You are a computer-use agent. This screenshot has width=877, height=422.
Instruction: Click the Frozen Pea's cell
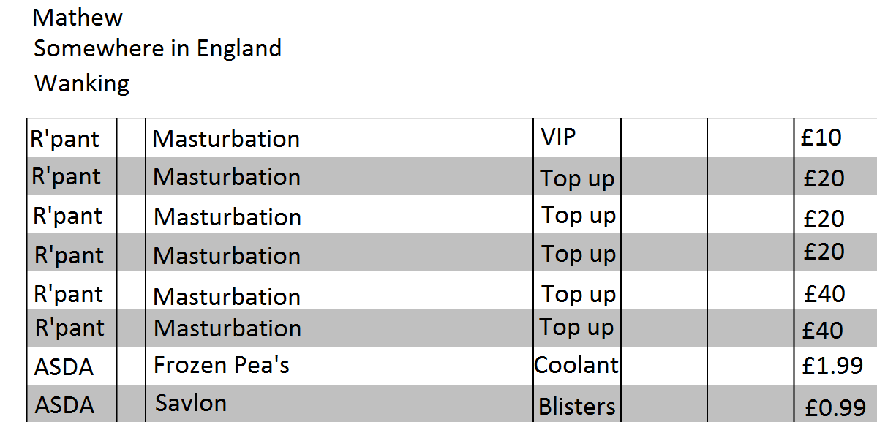[x=339, y=366]
